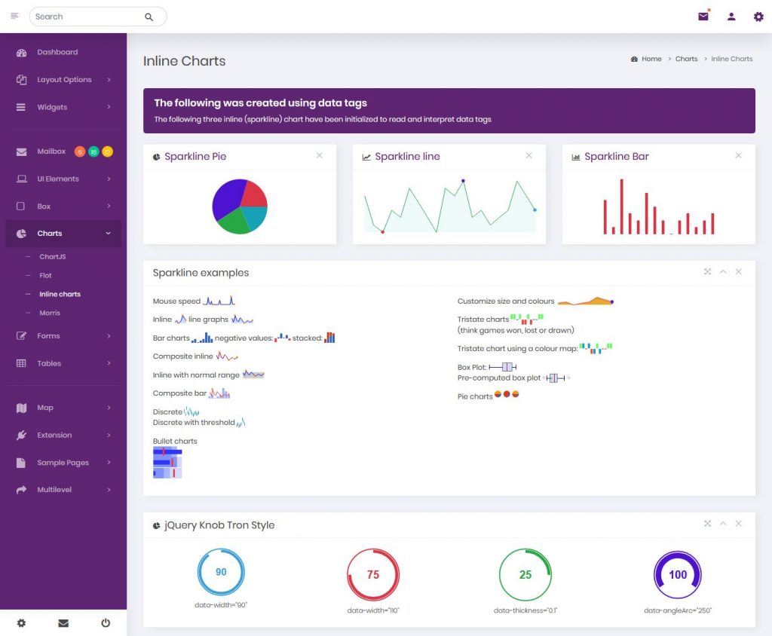Fullscreen the Sparkline examples panel

(707, 272)
